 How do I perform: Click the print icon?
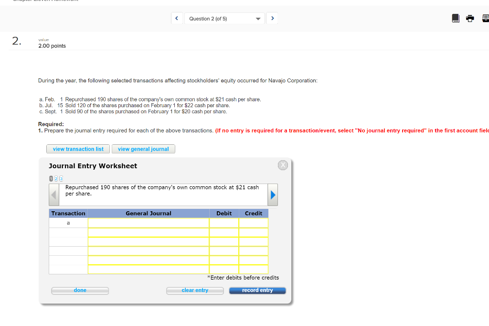[x=470, y=19]
